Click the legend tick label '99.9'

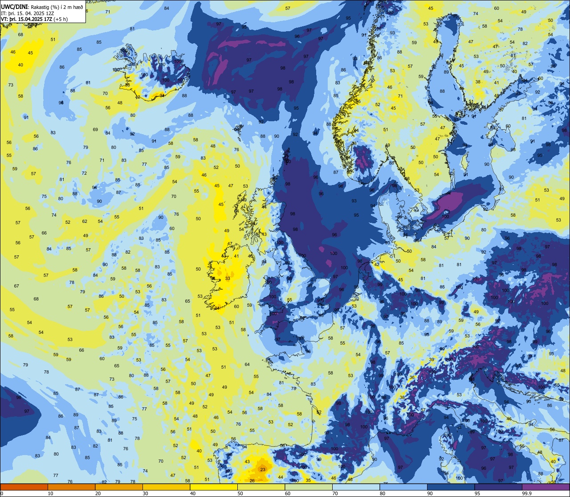click(527, 493)
